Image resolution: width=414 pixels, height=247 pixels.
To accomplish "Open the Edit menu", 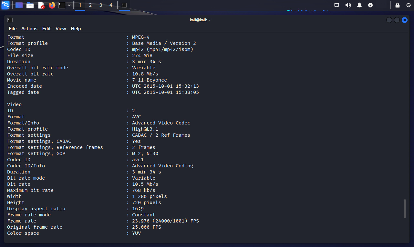I will tap(47, 29).
